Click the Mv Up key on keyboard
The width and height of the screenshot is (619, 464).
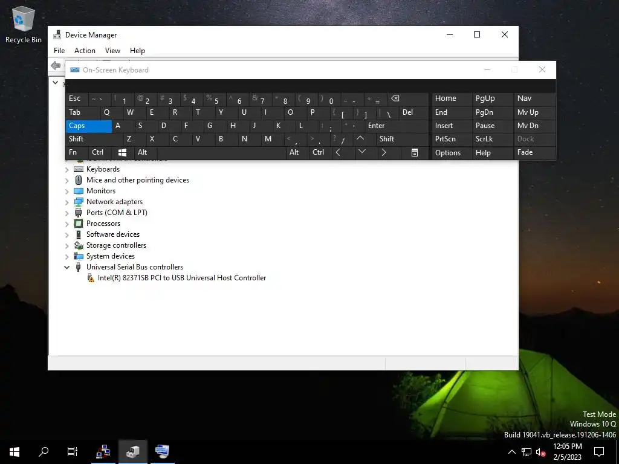pos(535,112)
